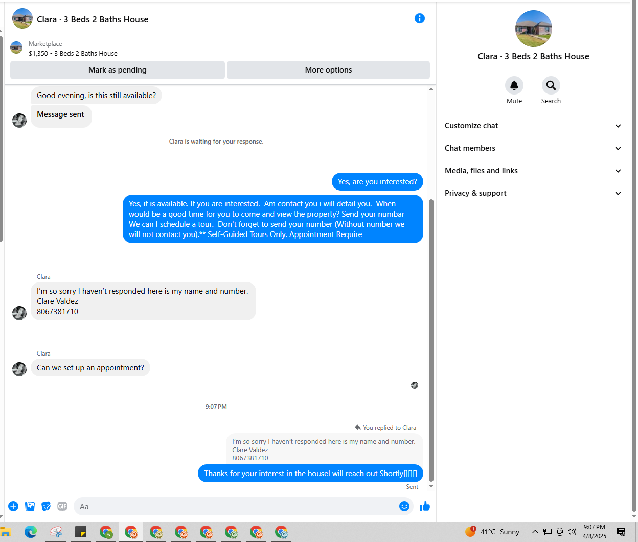Choose a sticker from the sticker icon

46,506
